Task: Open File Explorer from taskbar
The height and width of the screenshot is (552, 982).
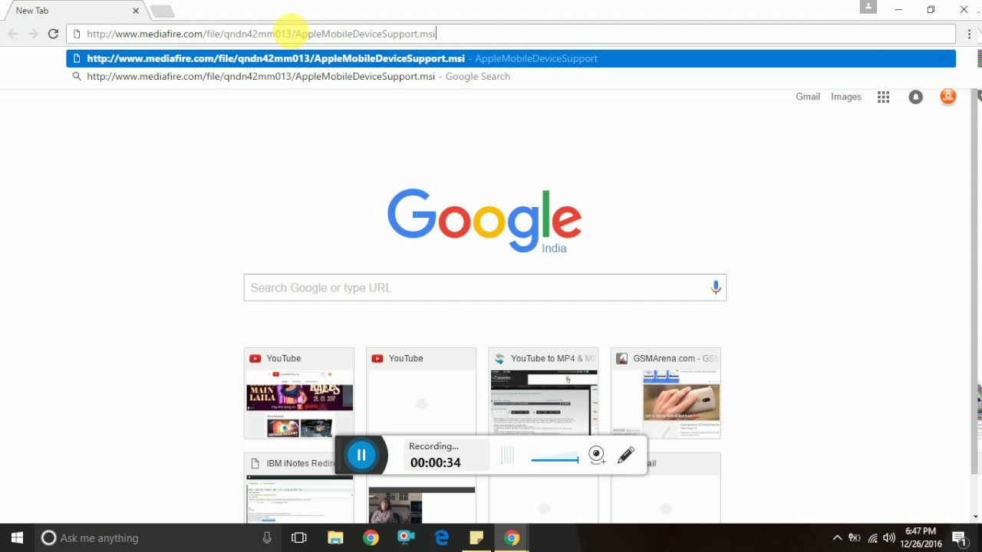Action: [335, 538]
